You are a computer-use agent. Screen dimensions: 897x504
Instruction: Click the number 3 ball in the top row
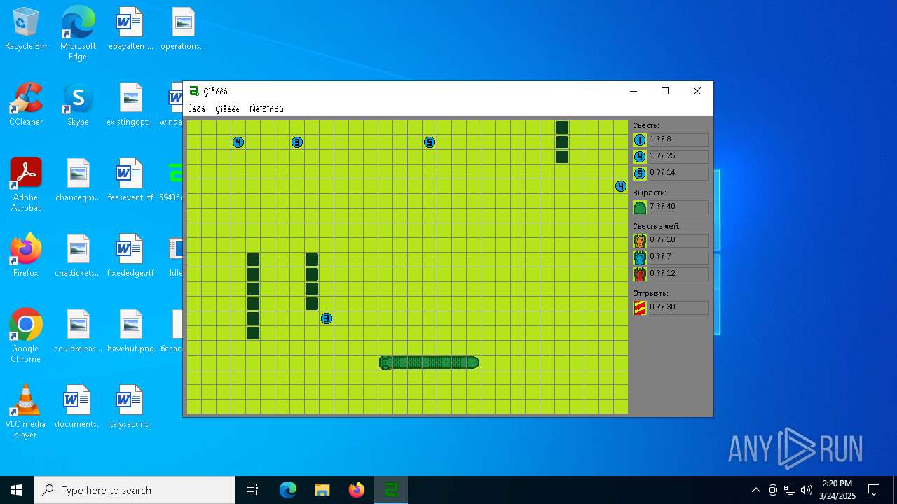click(297, 142)
